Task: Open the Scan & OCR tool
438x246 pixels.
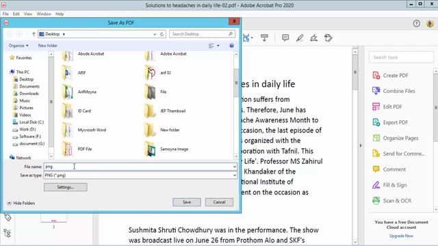Action: pyautogui.click(x=391, y=200)
